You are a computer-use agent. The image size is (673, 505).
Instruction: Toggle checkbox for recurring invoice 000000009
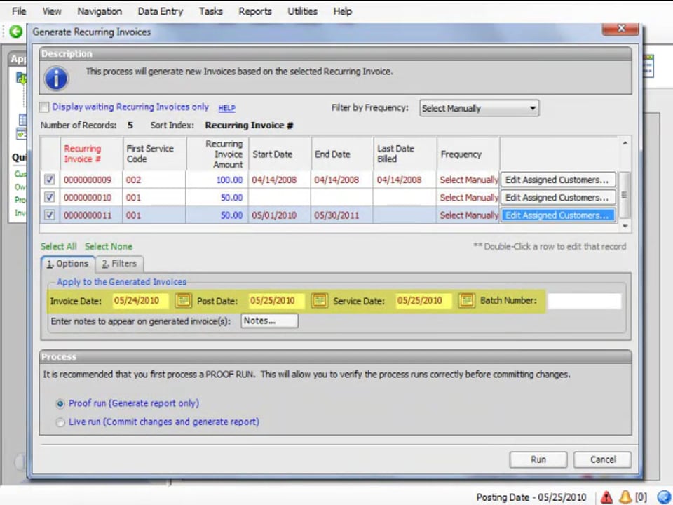click(x=50, y=180)
